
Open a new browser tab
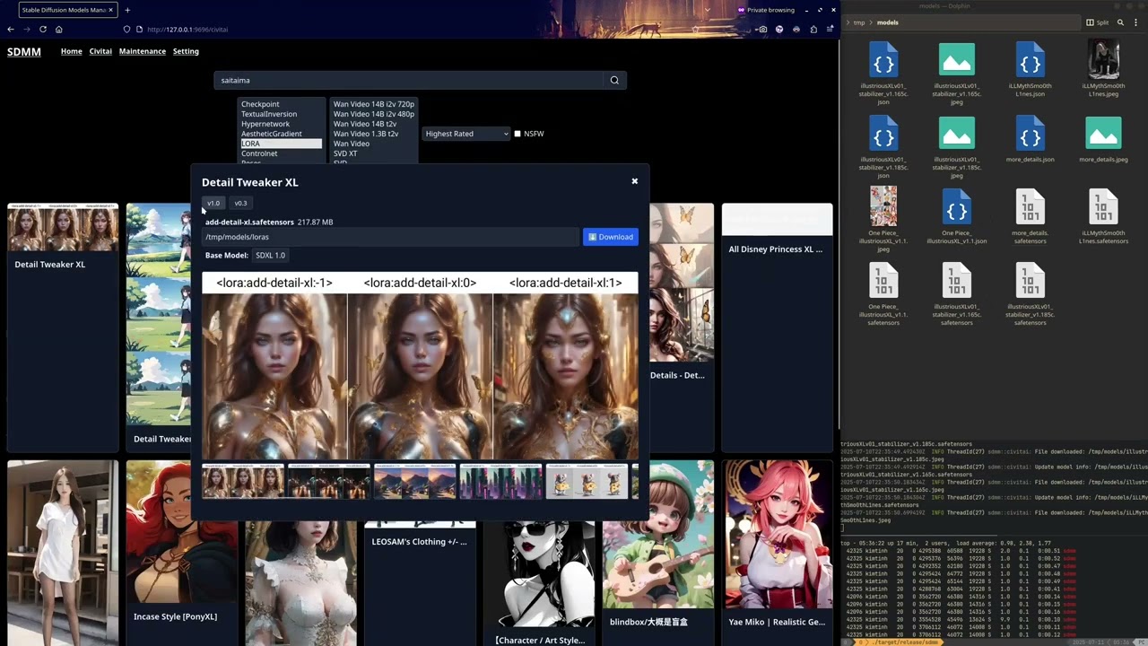point(127,10)
